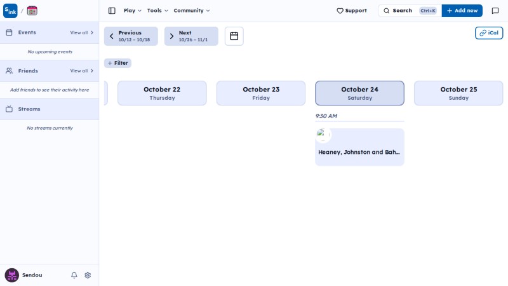Viewport: 508px width, 286px height.
Task: Click the Ctrl+K shortcut badge
Action: point(427,11)
